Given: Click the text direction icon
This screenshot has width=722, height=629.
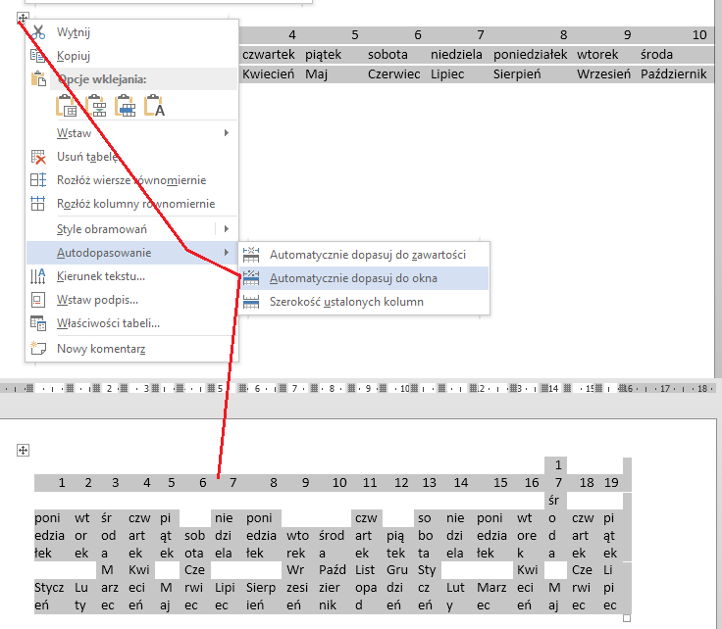Looking at the screenshot, I should tap(38, 276).
